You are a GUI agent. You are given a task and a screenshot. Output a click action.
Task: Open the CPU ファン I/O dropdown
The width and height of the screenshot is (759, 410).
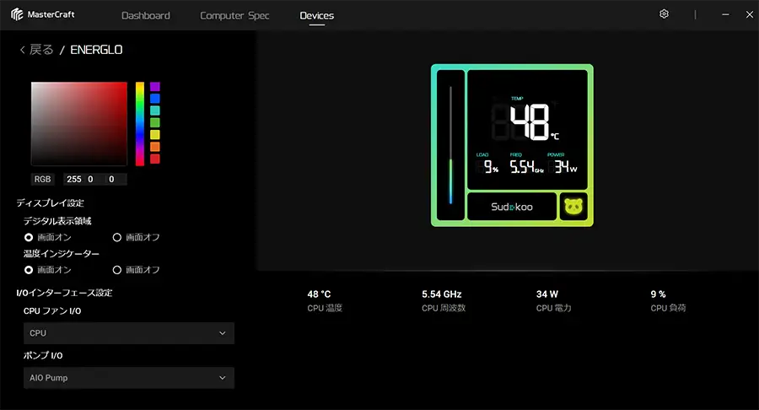pyautogui.click(x=129, y=333)
